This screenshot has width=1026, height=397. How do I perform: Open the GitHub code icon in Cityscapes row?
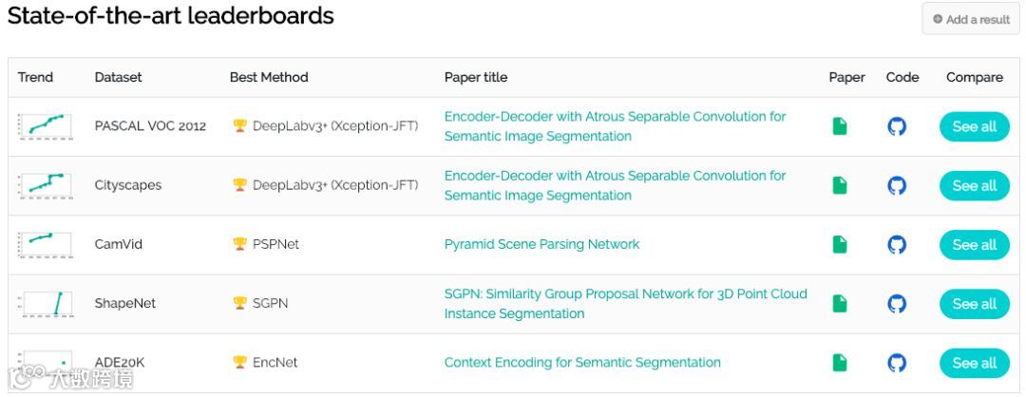click(896, 185)
